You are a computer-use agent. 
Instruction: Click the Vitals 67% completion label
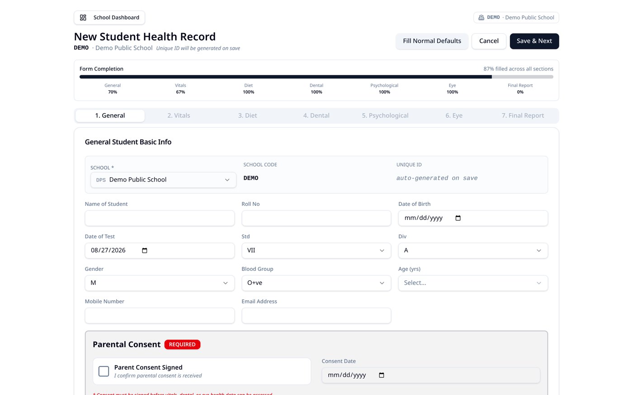click(180, 88)
